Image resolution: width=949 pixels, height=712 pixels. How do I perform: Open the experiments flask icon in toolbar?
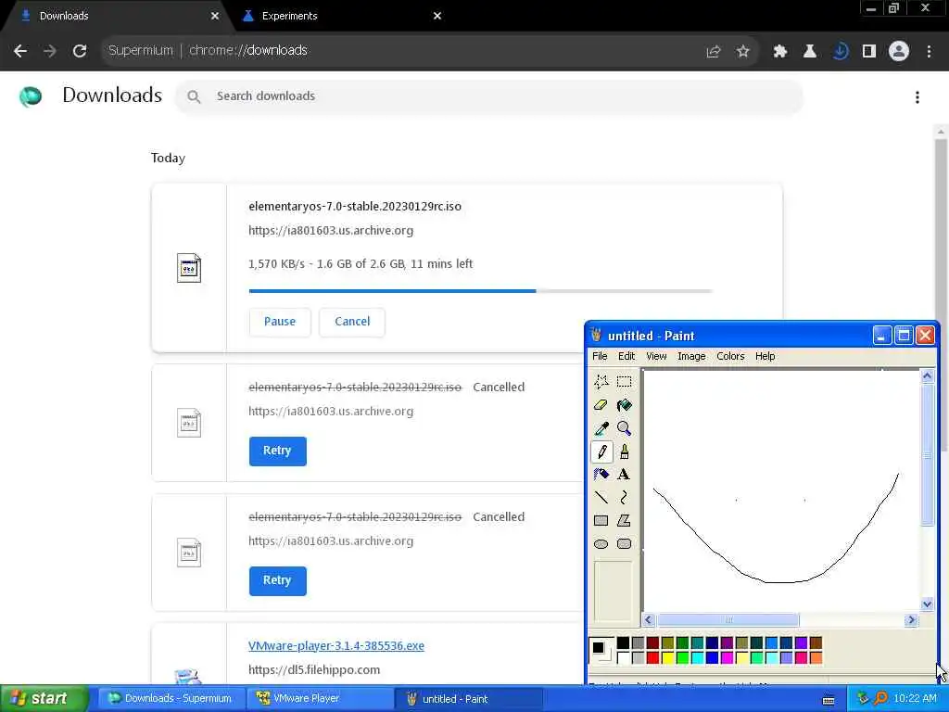click(x=810, y=52)
